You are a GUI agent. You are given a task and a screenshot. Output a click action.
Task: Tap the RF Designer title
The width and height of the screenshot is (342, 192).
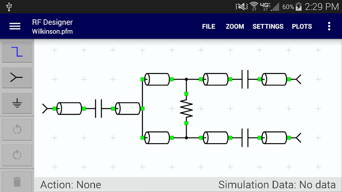53,22
